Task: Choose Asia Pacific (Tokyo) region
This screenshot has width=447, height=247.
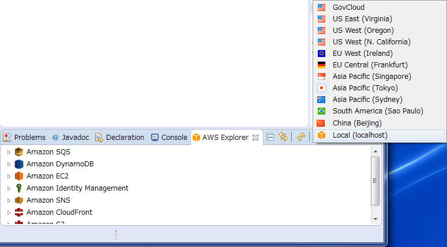Action: point(380,88)
